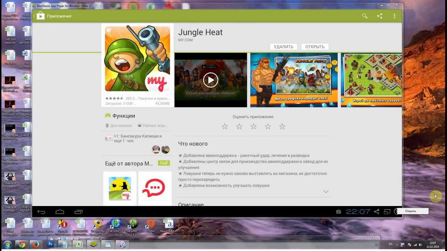Switch to BlueStacks in taskbar
The height and width of the screenshot is (251, 447).
click(94, 244)
